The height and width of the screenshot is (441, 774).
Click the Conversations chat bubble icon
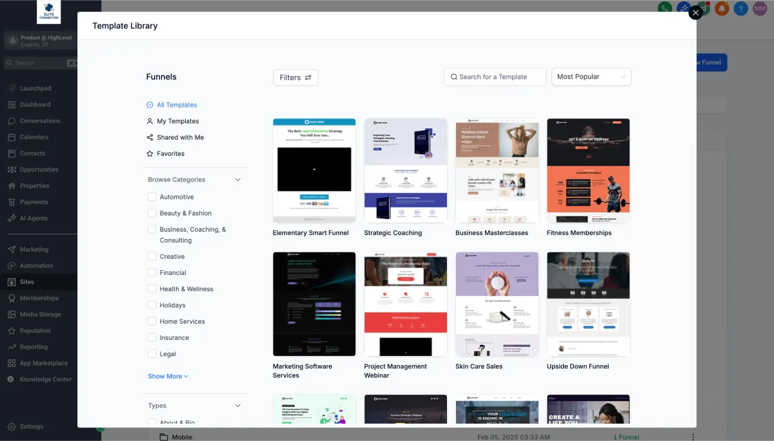pyautogui.click(x=12, y=121)
